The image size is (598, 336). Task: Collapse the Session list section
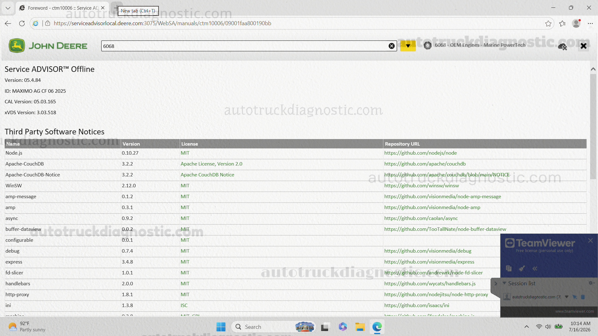pyautogui.click(x=504, y=283)
